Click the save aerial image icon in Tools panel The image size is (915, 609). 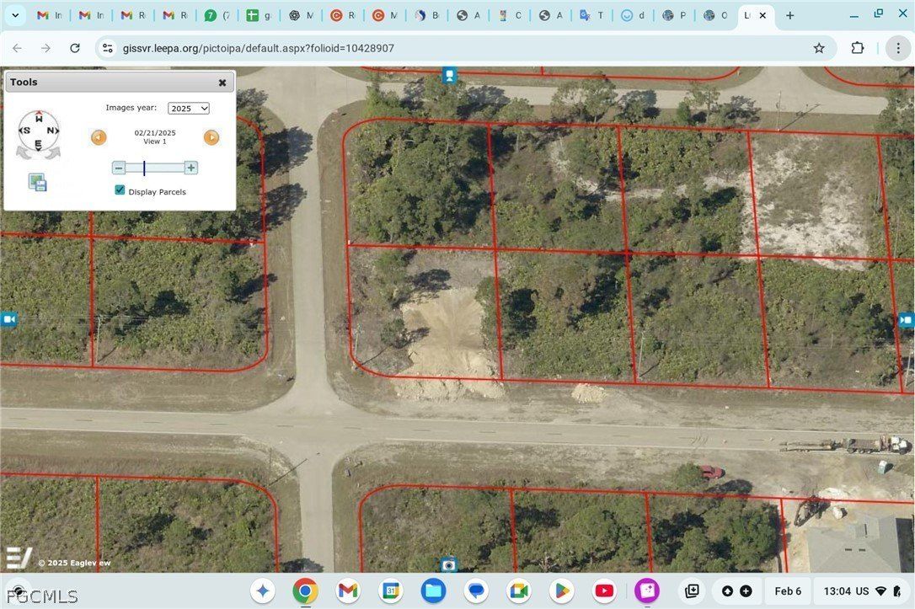pyautogui.click(x=37, y=182)
